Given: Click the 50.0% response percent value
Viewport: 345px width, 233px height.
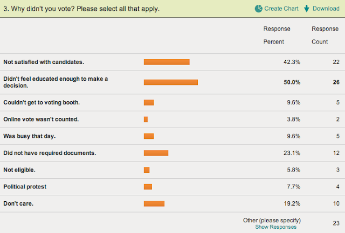Looking at the screenshot, I should tap(292, 82).
